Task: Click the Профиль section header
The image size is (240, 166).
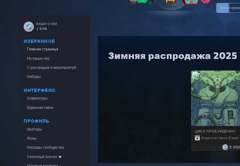Action: pyautogui.click(x=36, y=121)
